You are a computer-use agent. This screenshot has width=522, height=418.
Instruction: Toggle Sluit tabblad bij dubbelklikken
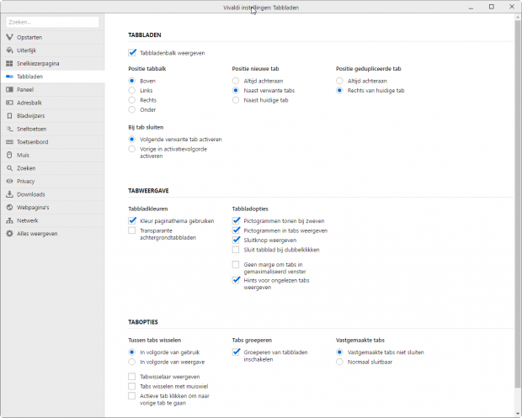pos(236,250)
